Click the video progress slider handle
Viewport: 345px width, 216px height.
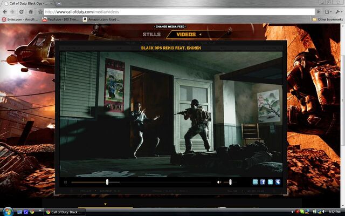pyautogui.click(x=107, y=182)
